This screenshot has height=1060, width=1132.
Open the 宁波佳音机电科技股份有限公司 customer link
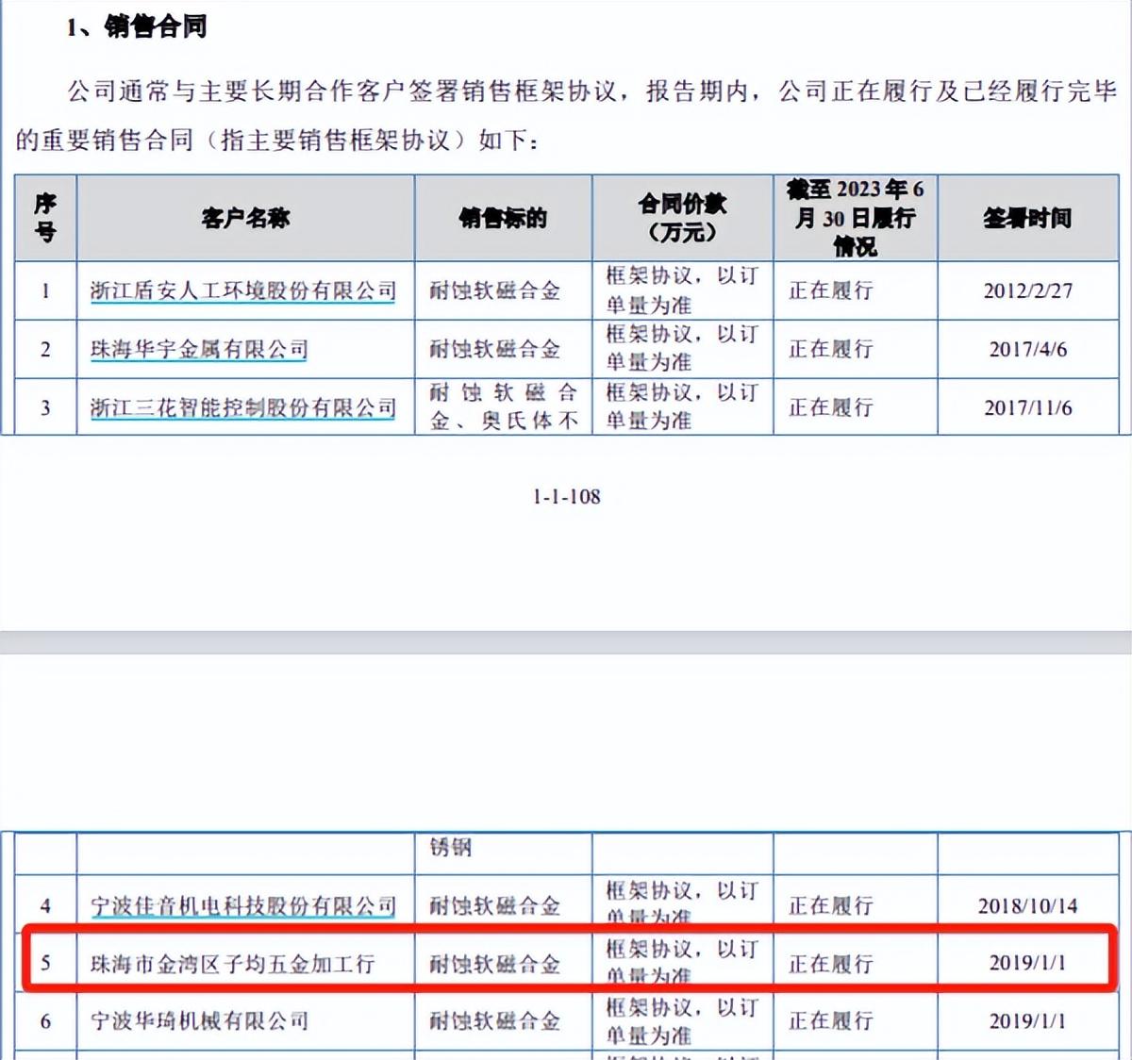[x=244, y=904]
